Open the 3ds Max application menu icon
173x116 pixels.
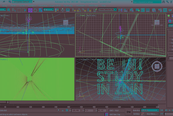click(3, 2)
